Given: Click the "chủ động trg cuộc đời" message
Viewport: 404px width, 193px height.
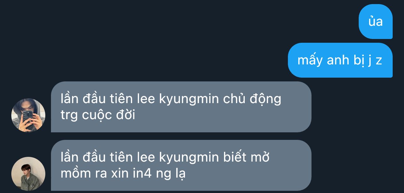Looking at the screenshot, I should (181, 107).
